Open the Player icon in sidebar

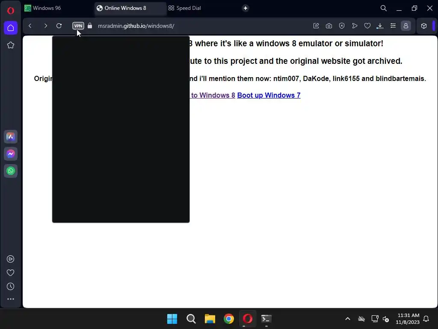(11, 259)
